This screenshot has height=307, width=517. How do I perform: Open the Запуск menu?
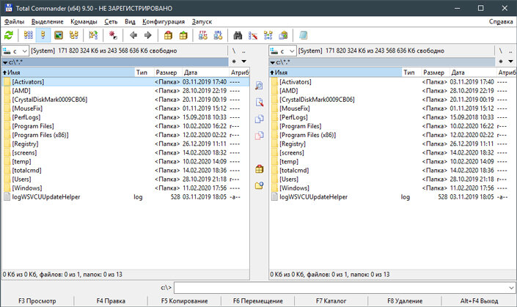[x=202, y=22]
